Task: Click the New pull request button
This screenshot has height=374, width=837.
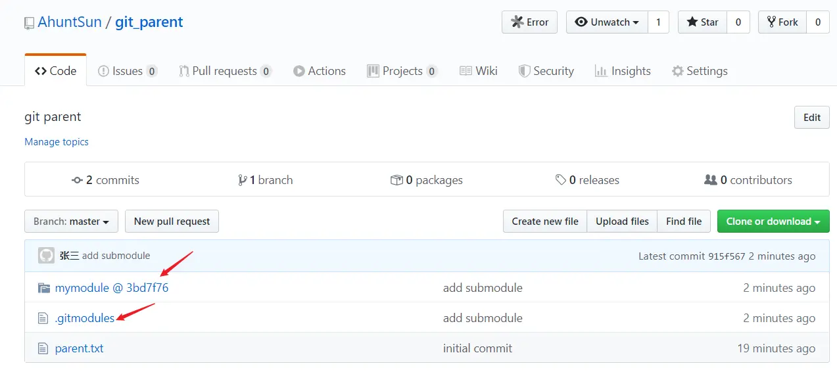Action: 172,222
